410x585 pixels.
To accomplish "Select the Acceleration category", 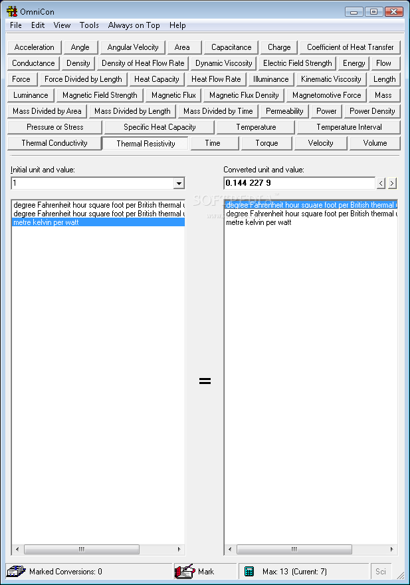I will (x=35, y=47).
